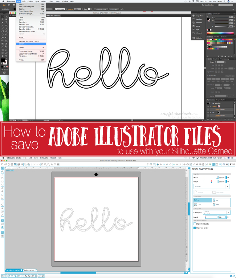This screenshot has height=278, width=236.
Task: Open the Cutting Mat CAMEO dropdown
Action: [216, 212]
